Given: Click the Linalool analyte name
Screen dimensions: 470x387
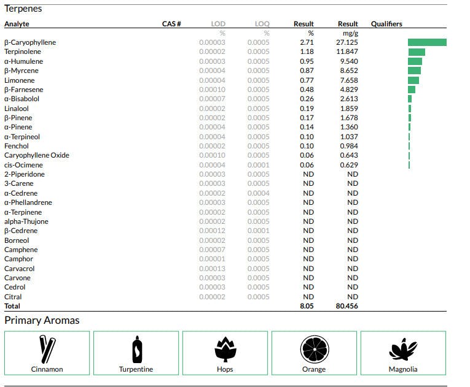Looking at the screenshot, I should point(17,109).
